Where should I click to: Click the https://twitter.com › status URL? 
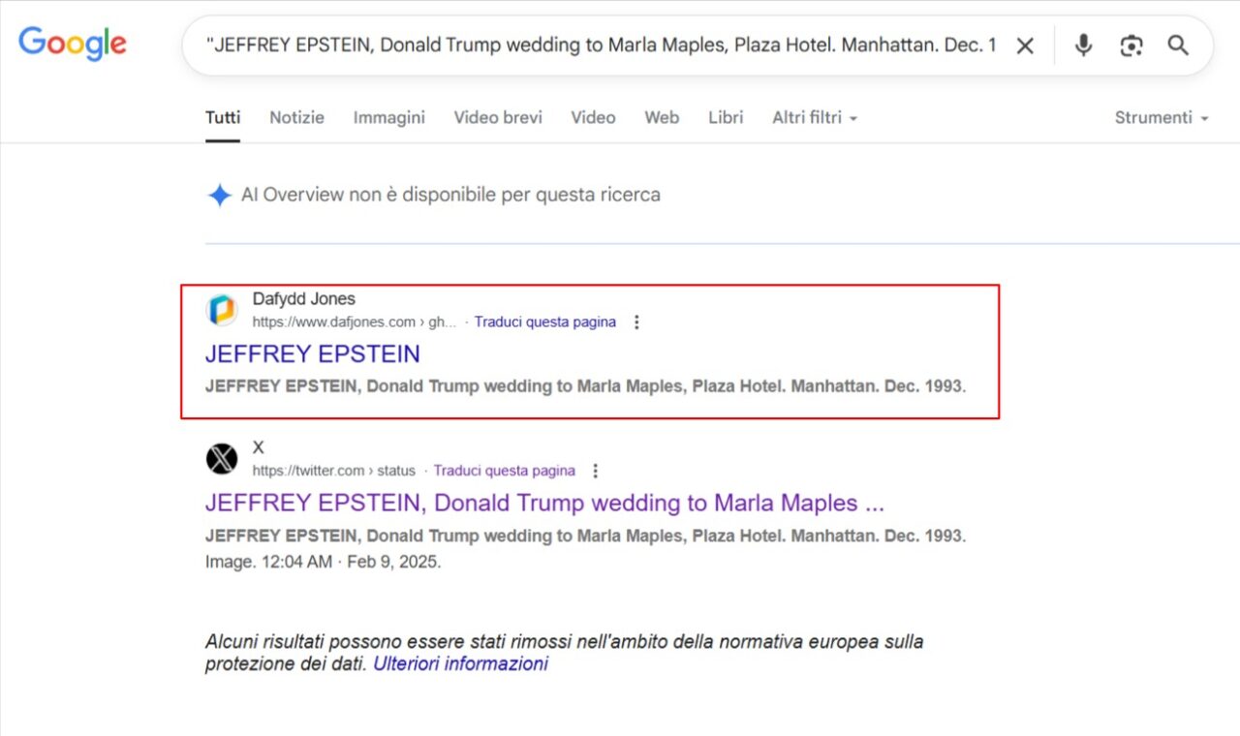(334, 471)
